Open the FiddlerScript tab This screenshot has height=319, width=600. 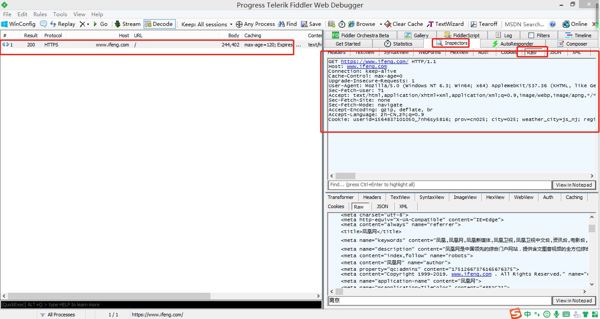[461, 35]
